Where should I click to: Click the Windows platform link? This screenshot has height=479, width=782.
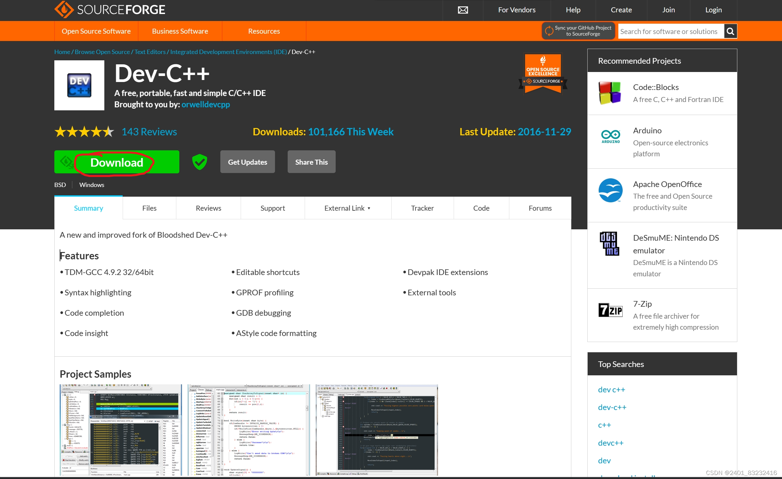[x=92, y=185]
